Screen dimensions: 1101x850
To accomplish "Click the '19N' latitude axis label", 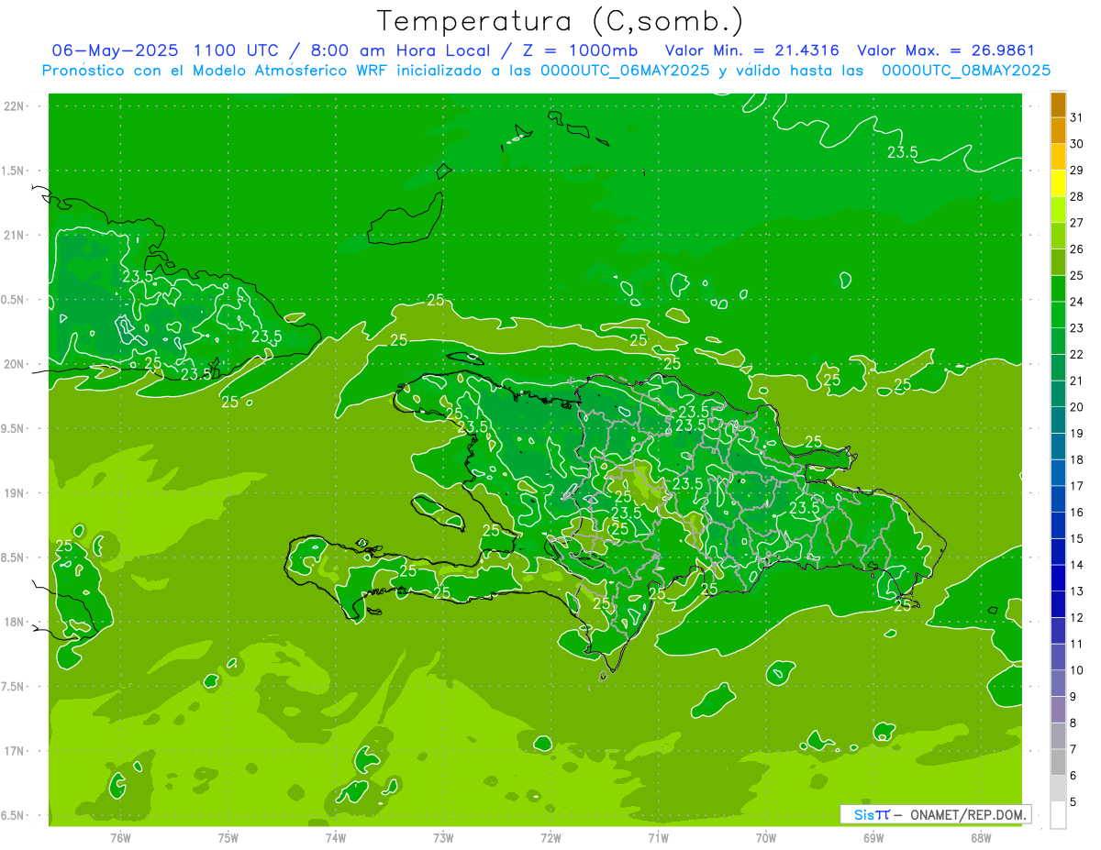I will click(x=14, y=493).
